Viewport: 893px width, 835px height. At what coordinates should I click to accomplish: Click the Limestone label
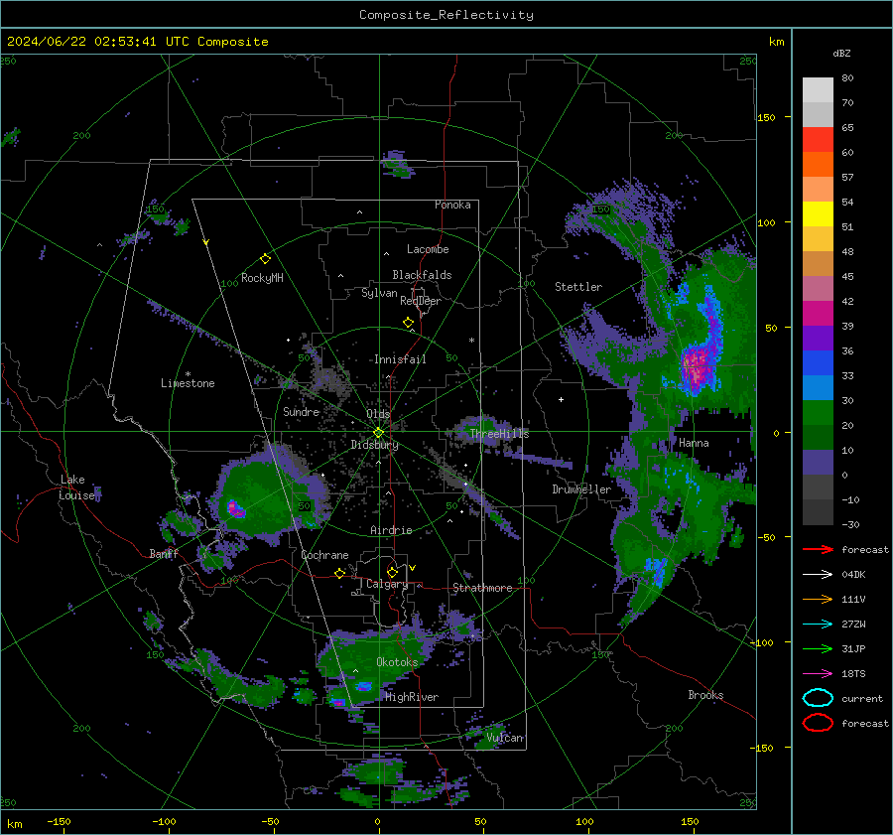click(188, 383)
